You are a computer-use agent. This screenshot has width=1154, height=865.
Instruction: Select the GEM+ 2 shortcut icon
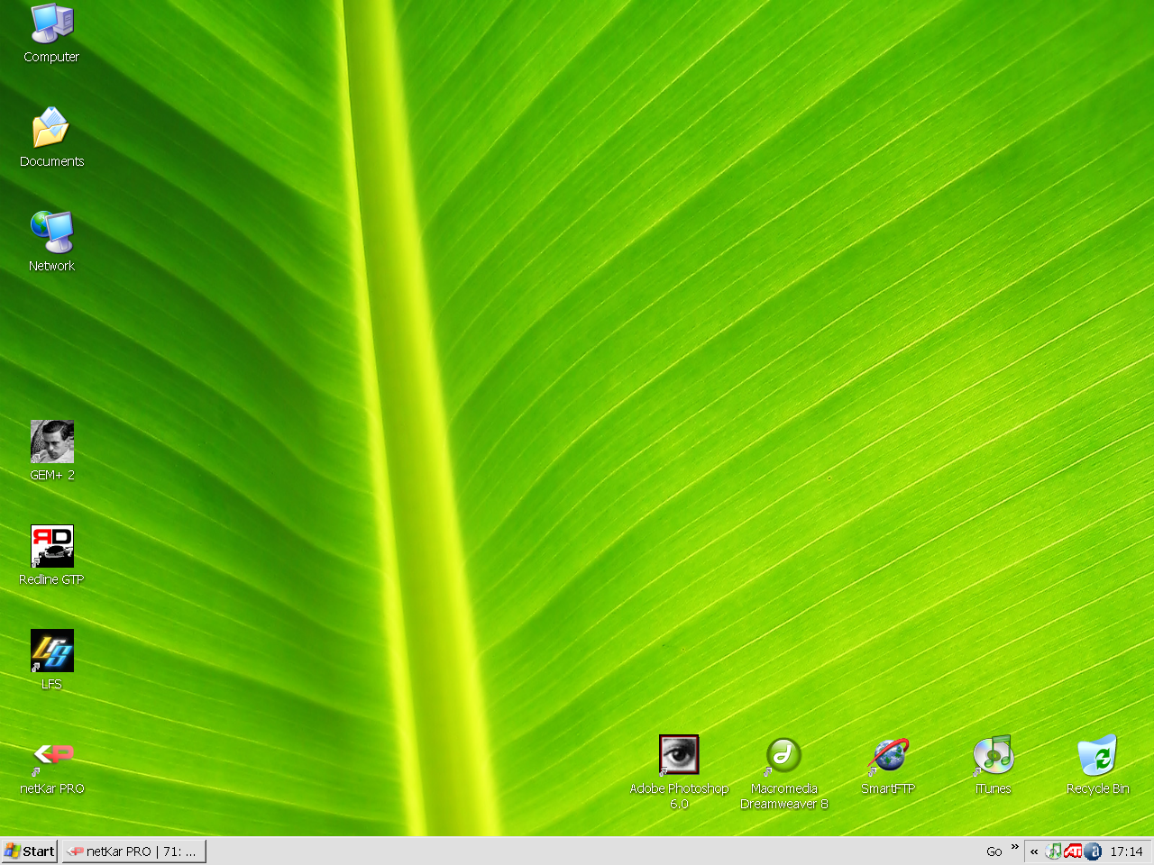click(x=51, y=442)
